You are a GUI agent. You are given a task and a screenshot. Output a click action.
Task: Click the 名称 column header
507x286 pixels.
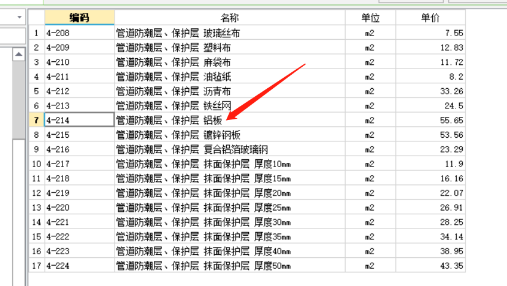(x=230, y=17)
